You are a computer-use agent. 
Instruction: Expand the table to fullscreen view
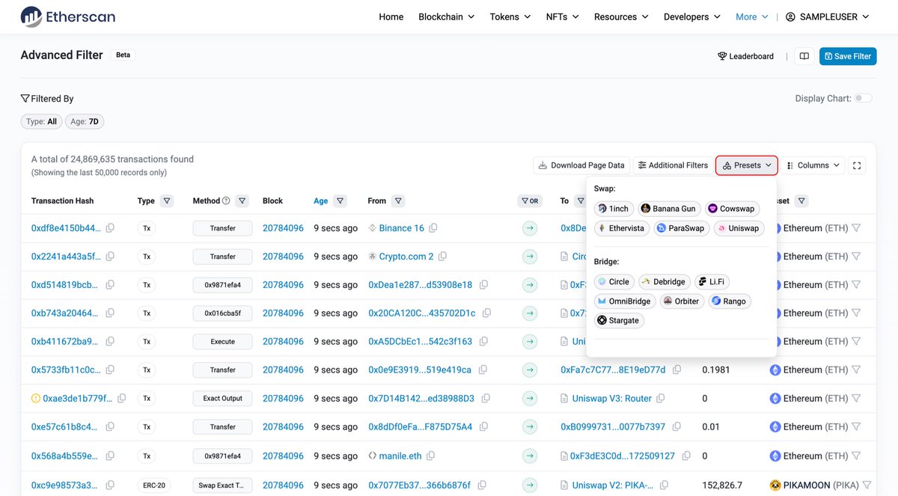coord(857,165)
